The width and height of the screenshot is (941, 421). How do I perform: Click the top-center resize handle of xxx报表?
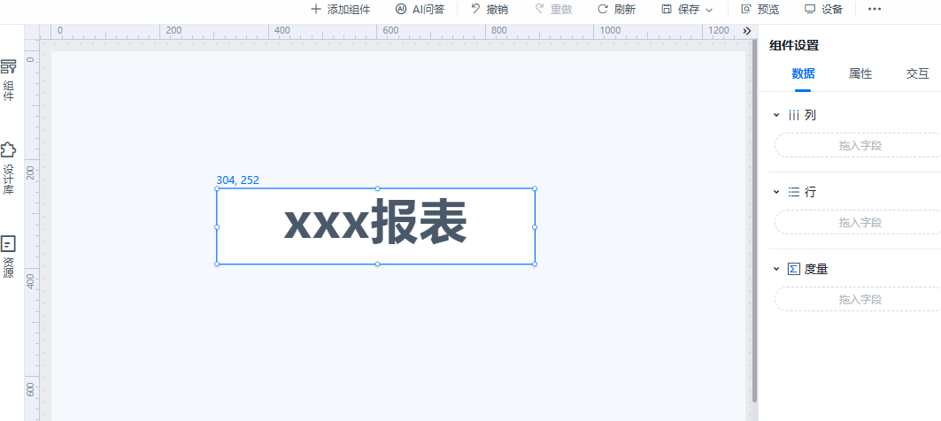pyautogui.click(x=377, y=188)
